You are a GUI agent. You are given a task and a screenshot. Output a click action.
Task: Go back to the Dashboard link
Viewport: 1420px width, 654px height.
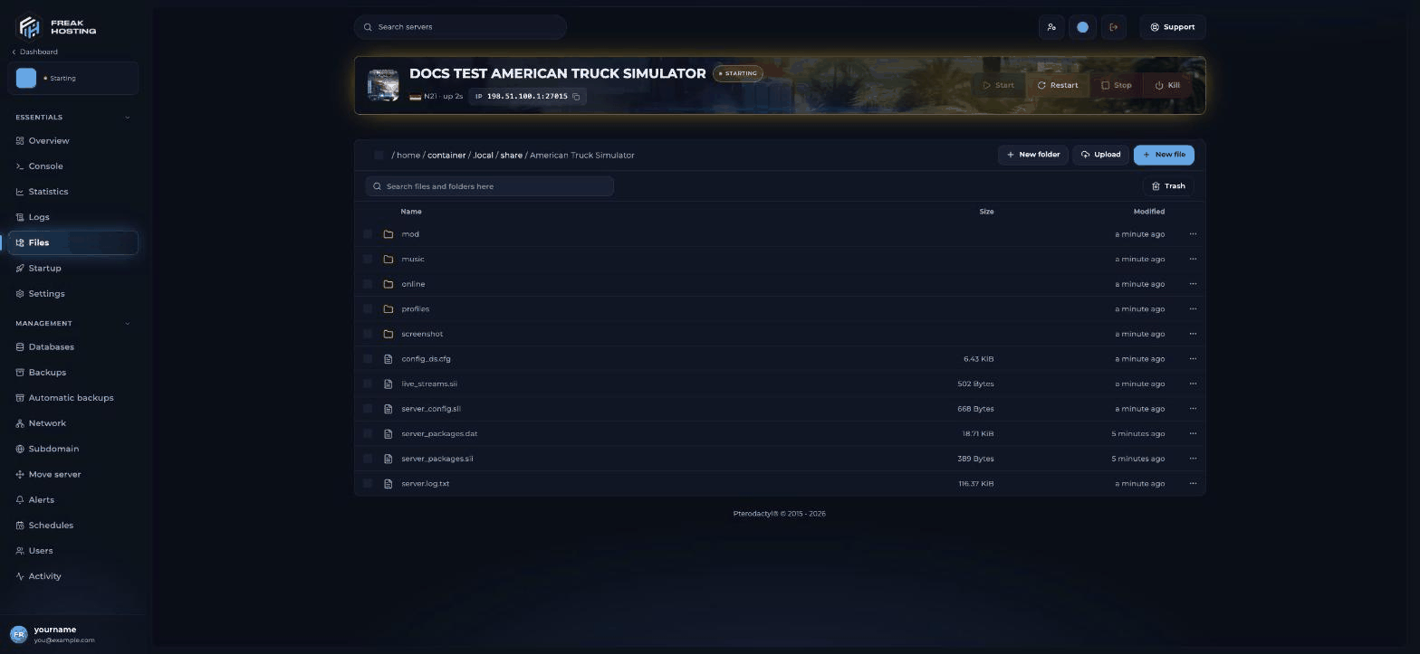point(34,52)
